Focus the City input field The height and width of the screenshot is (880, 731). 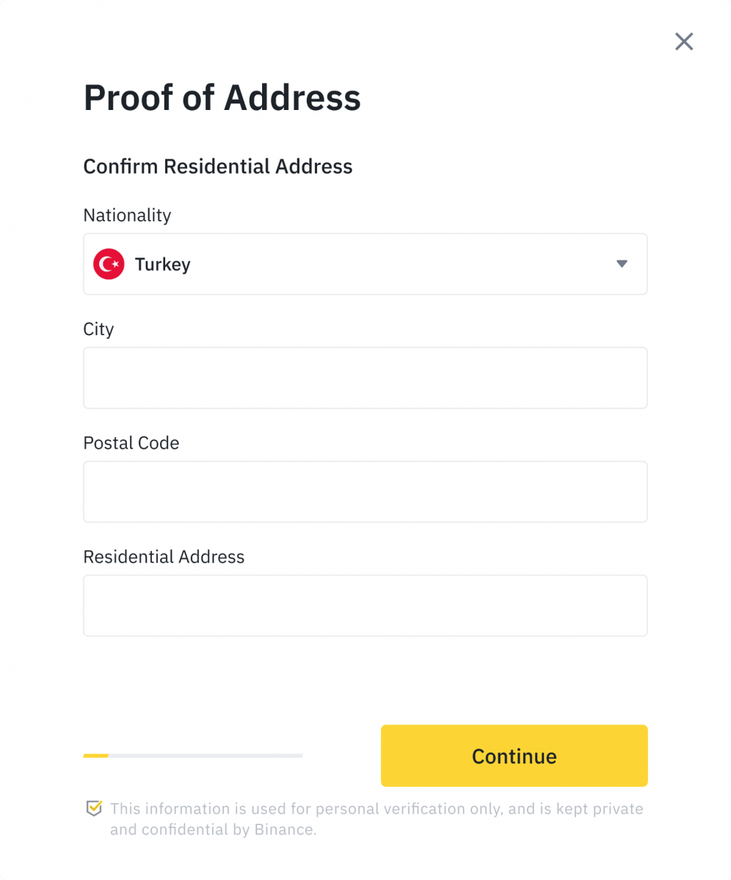coord(365,378)
